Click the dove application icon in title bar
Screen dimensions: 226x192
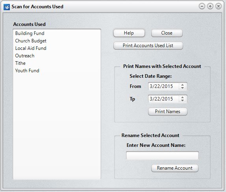point(7,7)
